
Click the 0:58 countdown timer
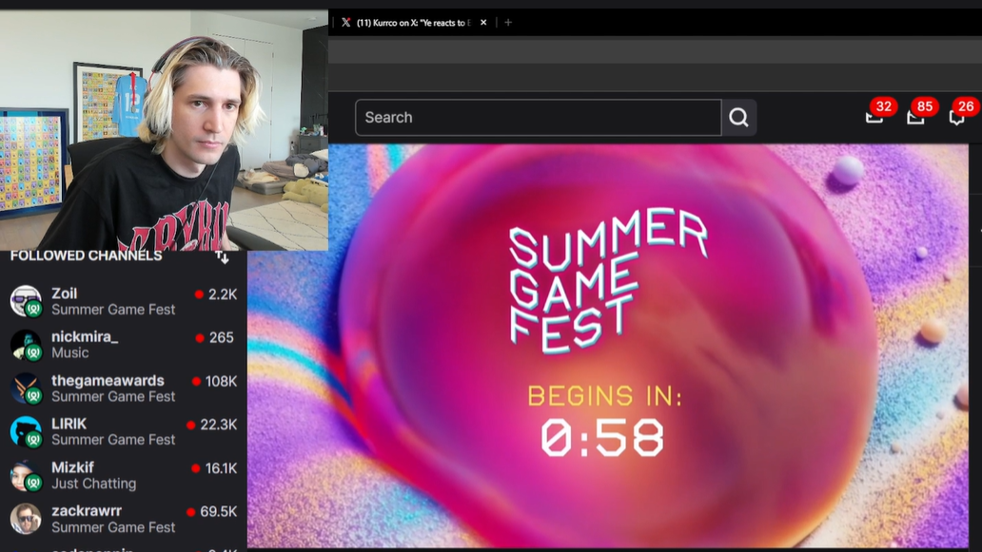coord(602,438)
